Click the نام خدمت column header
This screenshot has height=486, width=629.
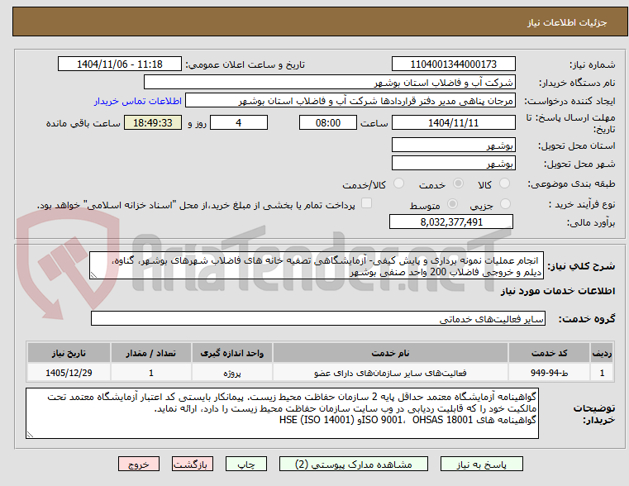(390, 353)
